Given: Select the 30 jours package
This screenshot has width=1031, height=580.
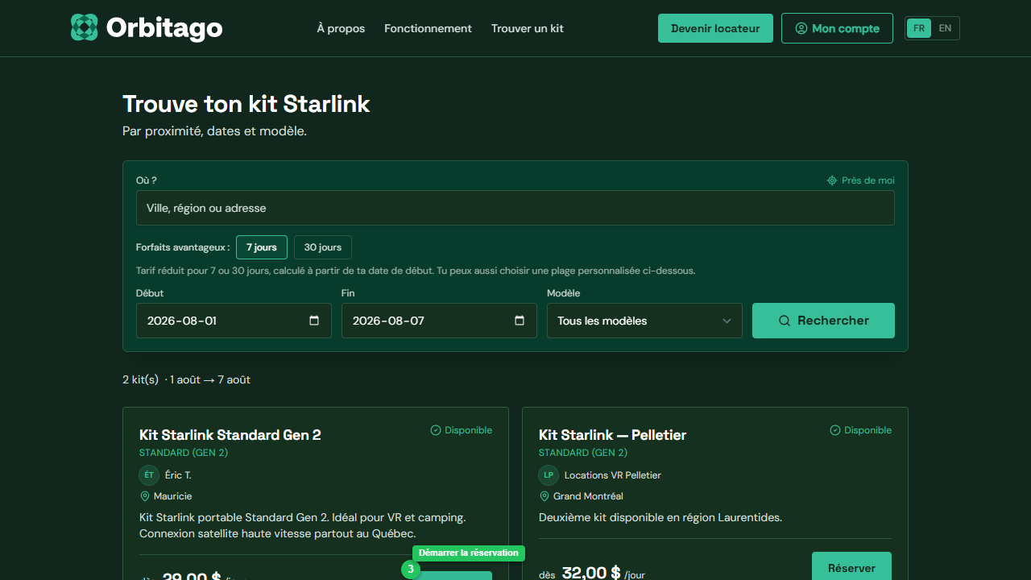Looking at the screenshot, I should pyautogui.click(x=323, y=247).
